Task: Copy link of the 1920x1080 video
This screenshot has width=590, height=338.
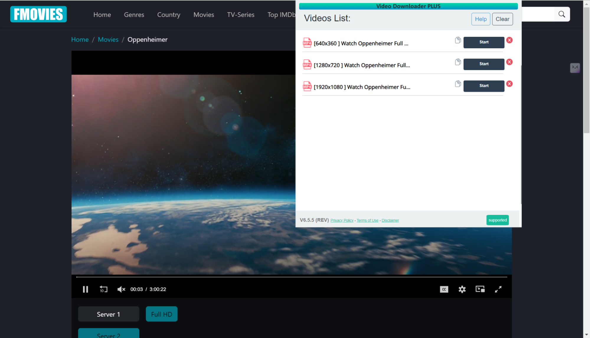Action: point(458,84)
